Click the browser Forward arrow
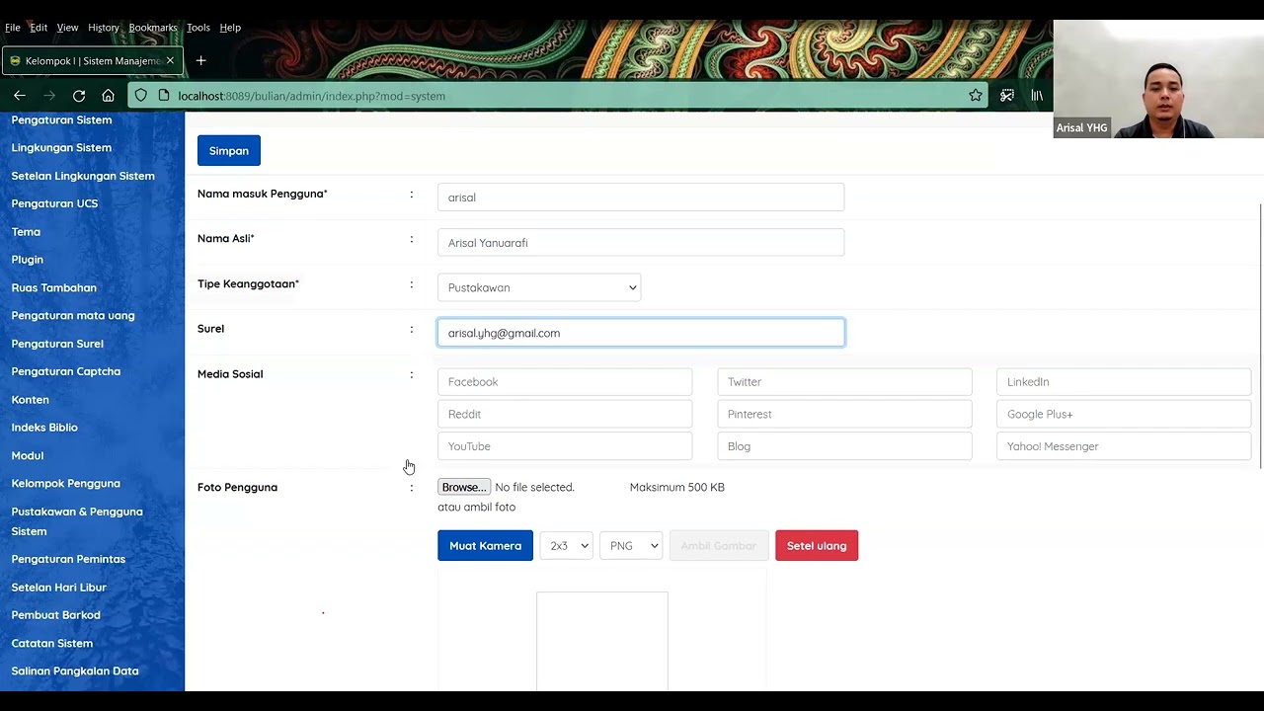The image size is (1264, 711). click(49, 96)
